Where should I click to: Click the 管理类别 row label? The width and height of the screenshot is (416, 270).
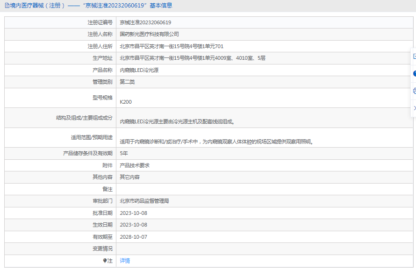[102, 82]
